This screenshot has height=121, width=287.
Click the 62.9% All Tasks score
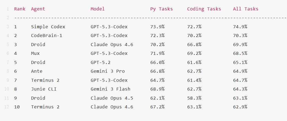tap(240, 107)
